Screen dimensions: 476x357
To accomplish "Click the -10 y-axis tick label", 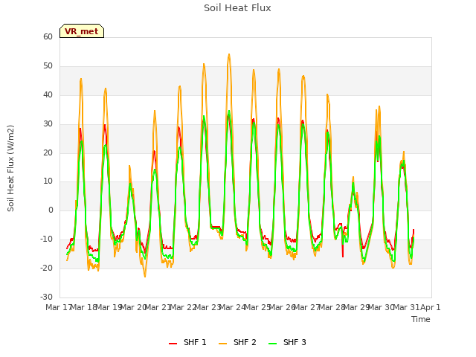I will [x=46, y=239].
